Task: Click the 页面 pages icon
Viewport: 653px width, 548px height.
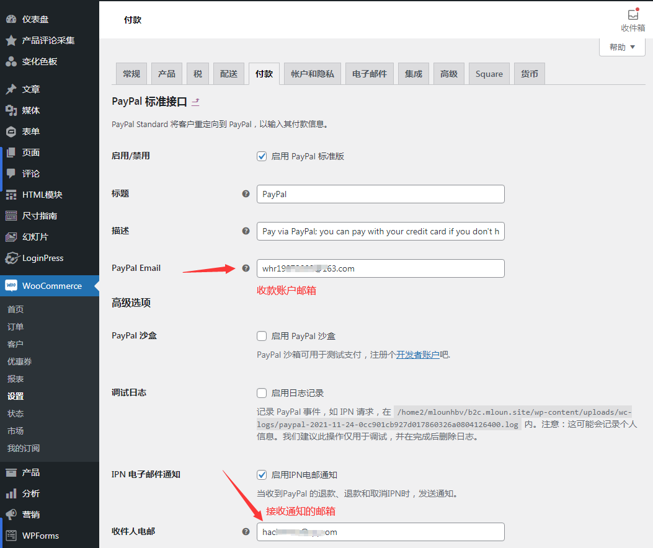Action: pos(11,152)
